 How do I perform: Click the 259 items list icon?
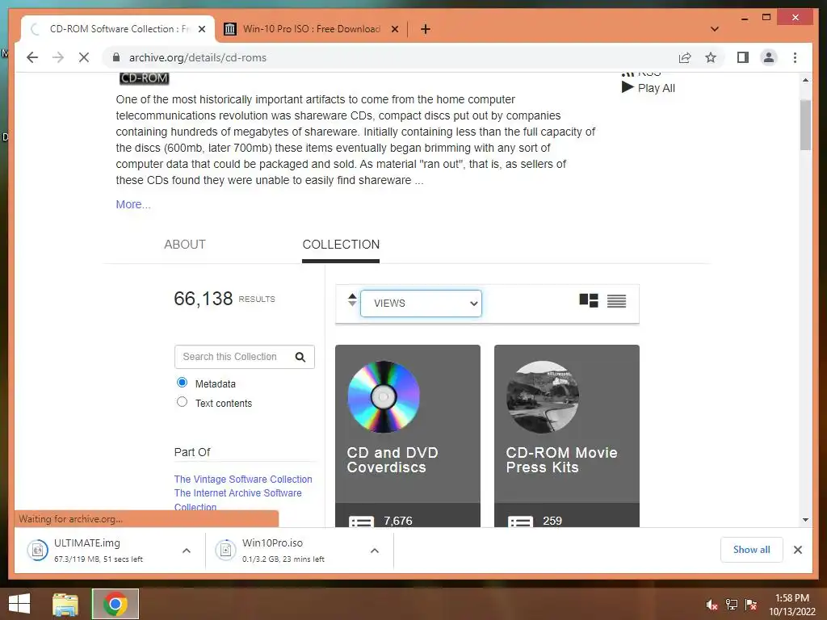tap(521, 522)
